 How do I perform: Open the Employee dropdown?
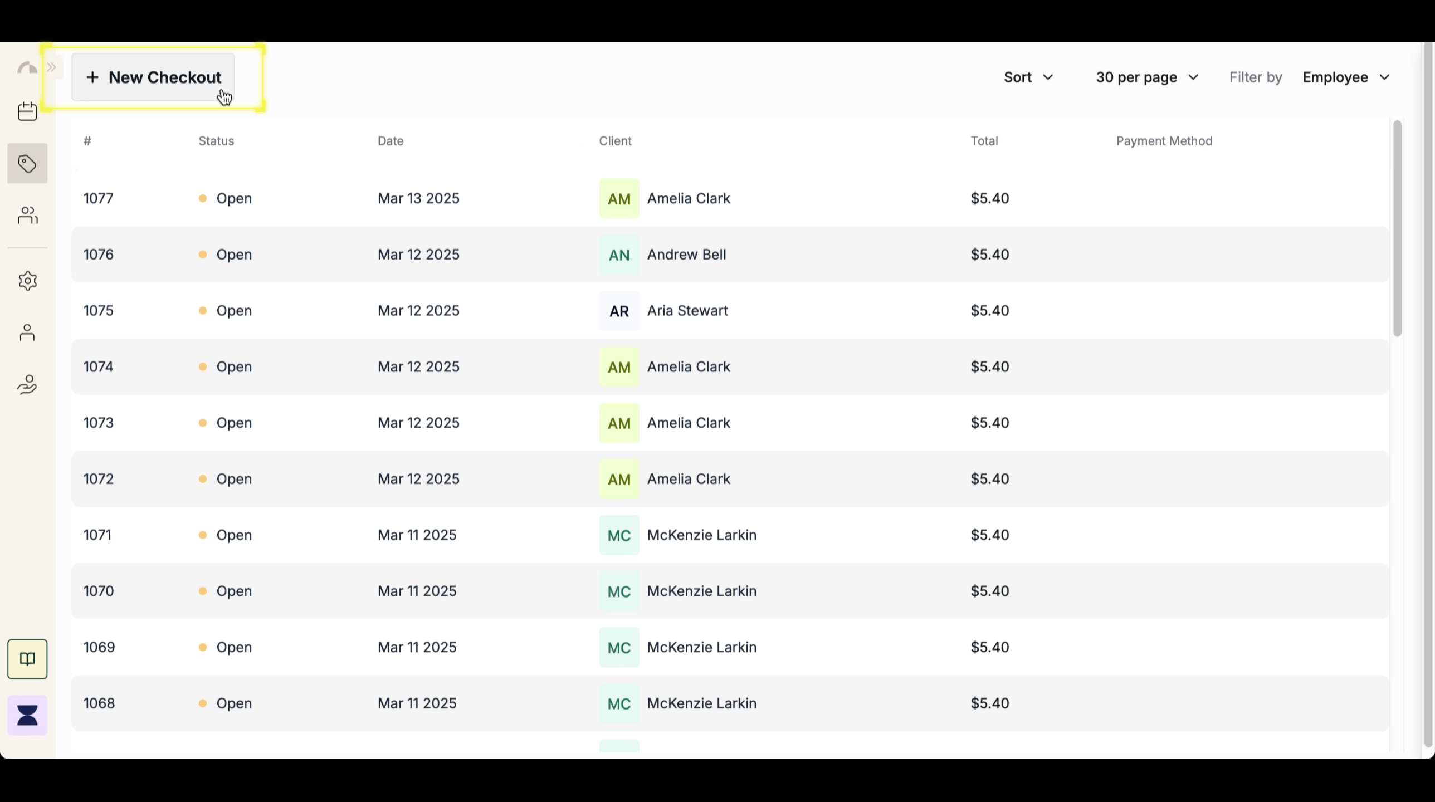click(1345, 77)
